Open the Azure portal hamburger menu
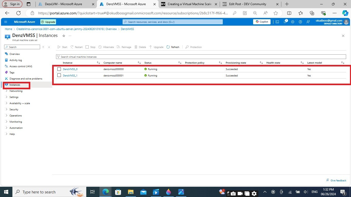 [x=6, y=22]
